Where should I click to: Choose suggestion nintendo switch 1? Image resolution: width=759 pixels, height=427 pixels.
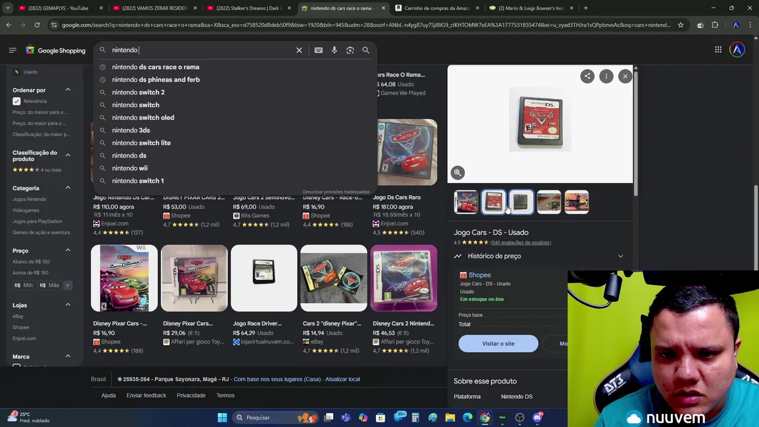point(138,181)
